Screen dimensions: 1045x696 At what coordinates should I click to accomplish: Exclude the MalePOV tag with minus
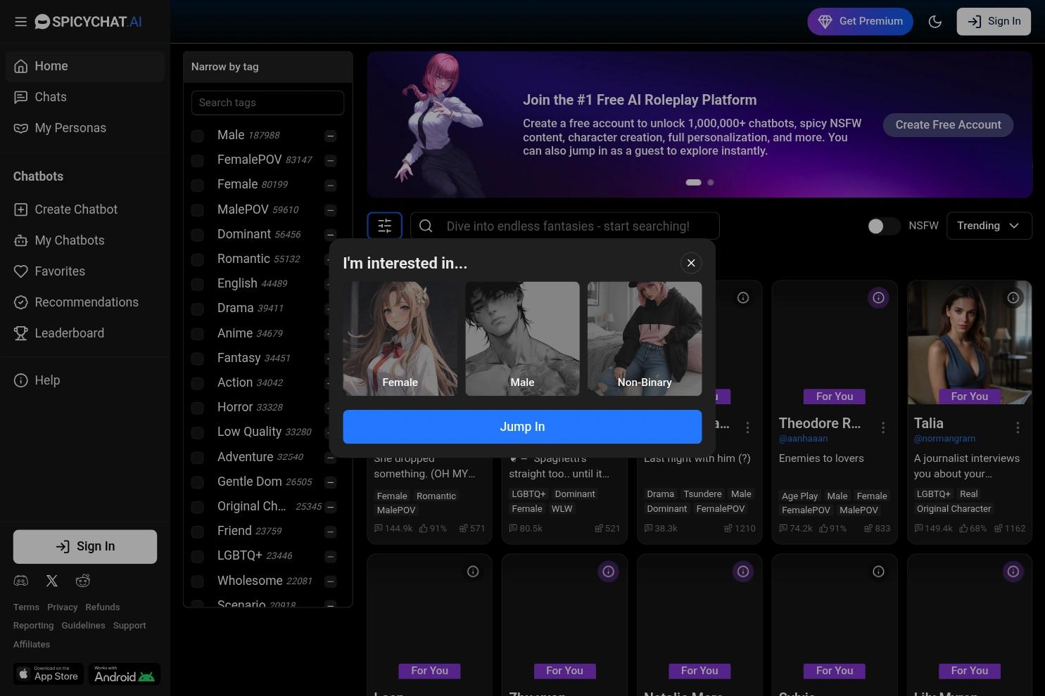[330, 210]
